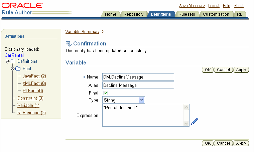Open JavaFact (2) in the tree

pyautogui.click(x=34, y=76)
